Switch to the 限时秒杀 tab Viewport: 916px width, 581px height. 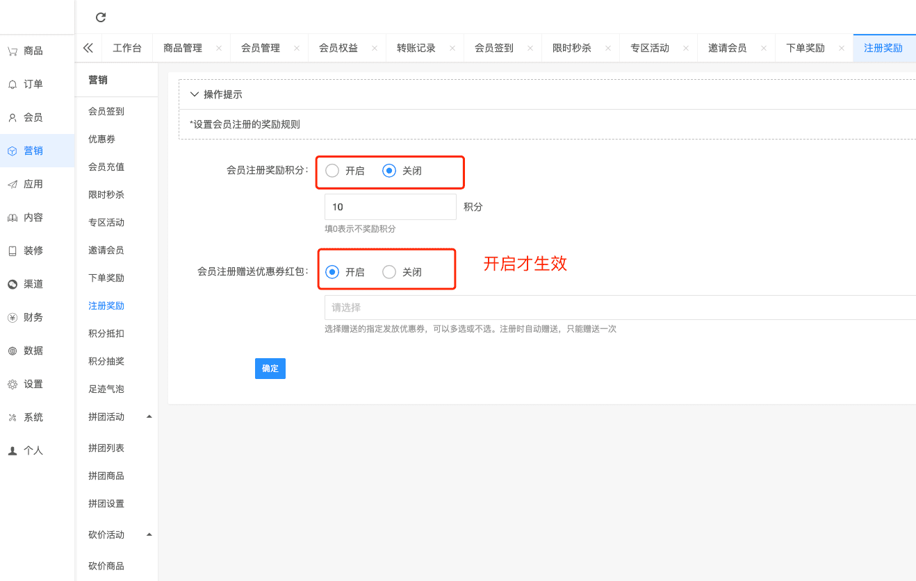point(572,48)
